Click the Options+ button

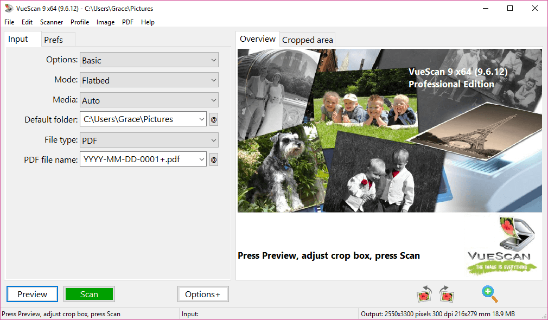(x=203, y=294)
